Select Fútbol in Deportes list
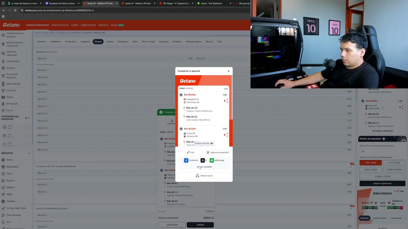The height and width of the screenshot is (229, 408). click(10, 160)
